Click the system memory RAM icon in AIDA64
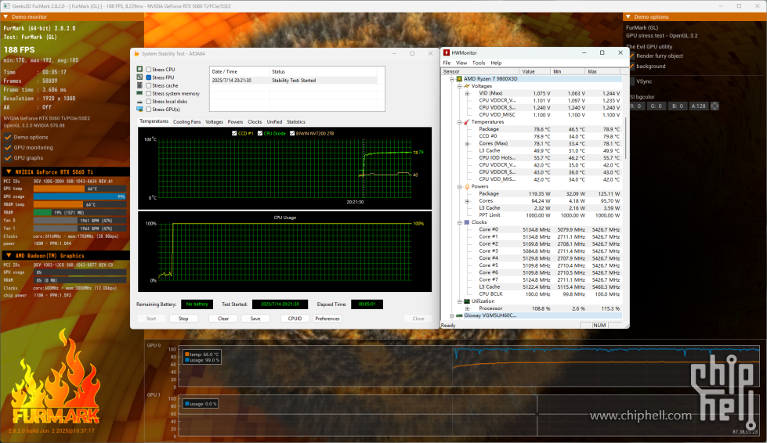The width and height of the screenshot is (767, 443). (x=140, y=93)
